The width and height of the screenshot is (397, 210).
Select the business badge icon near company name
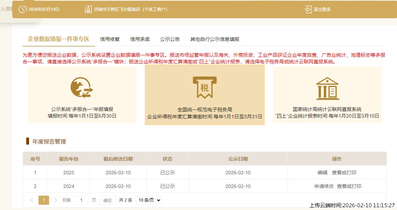coord(89,9)
